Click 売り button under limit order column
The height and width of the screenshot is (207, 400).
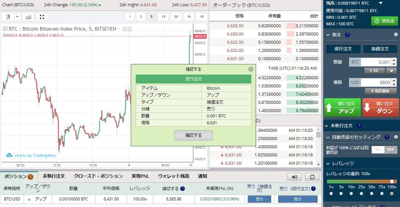(x=259, y=199)
